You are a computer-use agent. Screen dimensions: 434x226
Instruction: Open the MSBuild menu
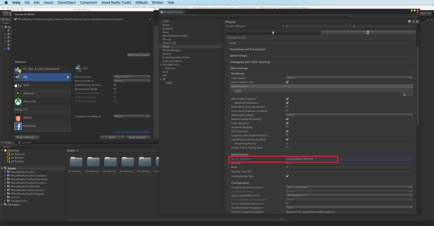pyautogui.click(x=141, y=2)
